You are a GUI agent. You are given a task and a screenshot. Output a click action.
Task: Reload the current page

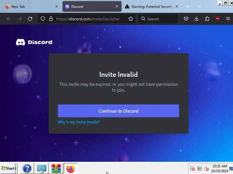[30, 19]
